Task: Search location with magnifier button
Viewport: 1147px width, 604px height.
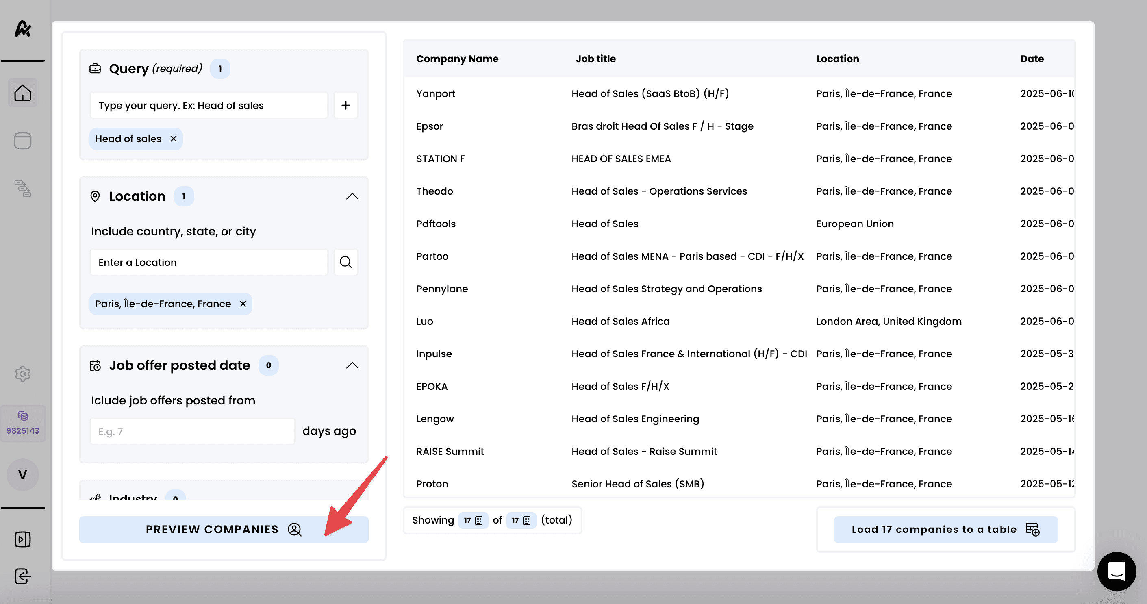Action: tap(345, 262)
